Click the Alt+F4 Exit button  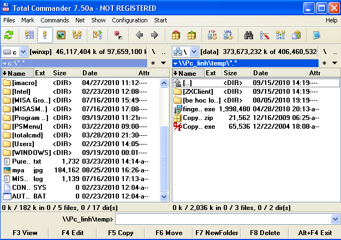tap(315, 233)
